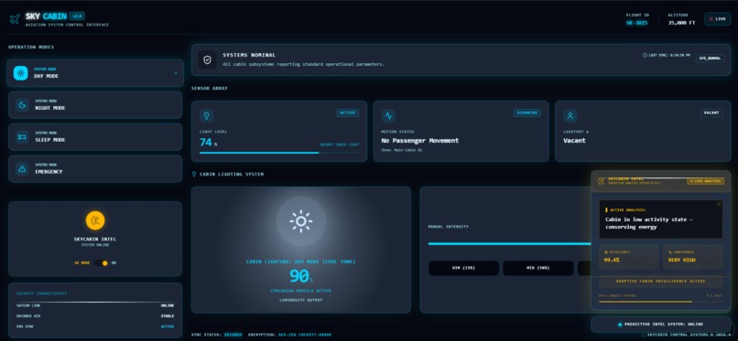This screenshot has height=341, width=738.
Task: Click the Active badge on Light Level
Action: (x=348, y=112)
